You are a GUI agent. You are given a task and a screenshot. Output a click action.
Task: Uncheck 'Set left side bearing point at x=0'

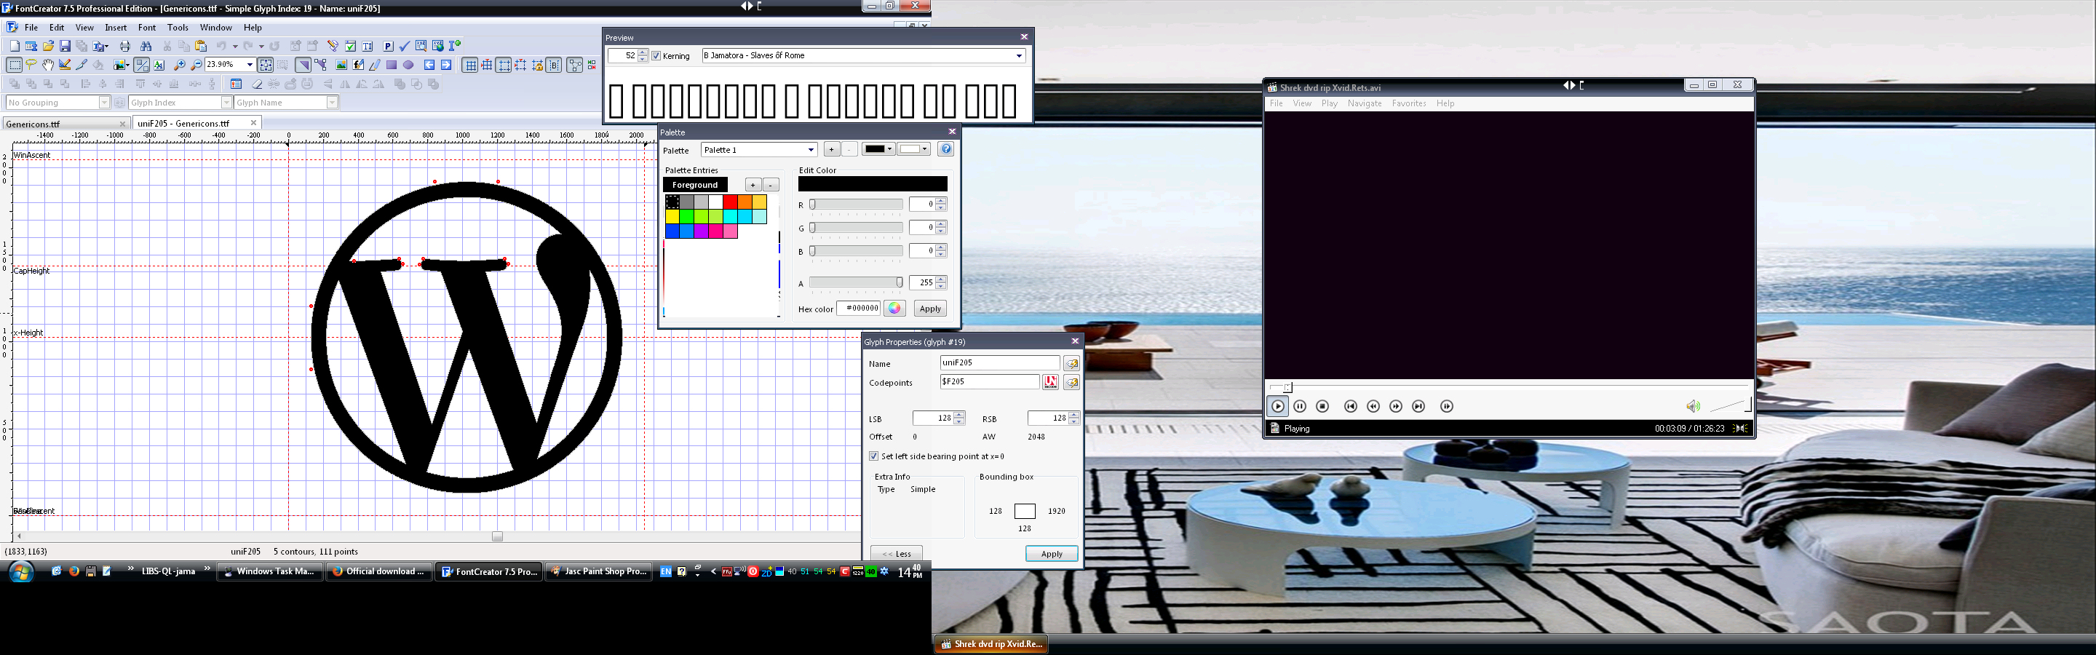coord(874,456)
